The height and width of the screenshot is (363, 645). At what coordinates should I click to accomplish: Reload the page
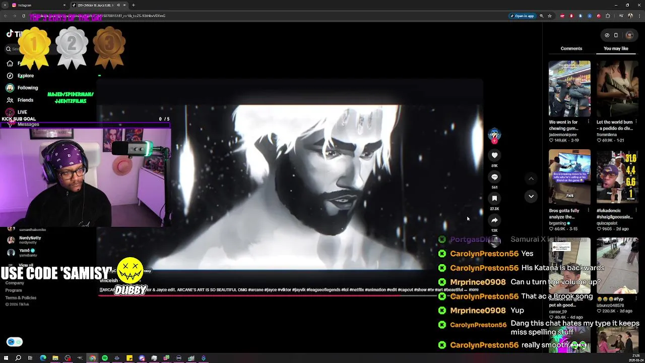[x=23, y=16]
